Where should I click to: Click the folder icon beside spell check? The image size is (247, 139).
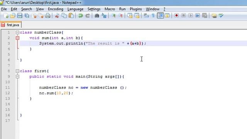coord(214,15)
